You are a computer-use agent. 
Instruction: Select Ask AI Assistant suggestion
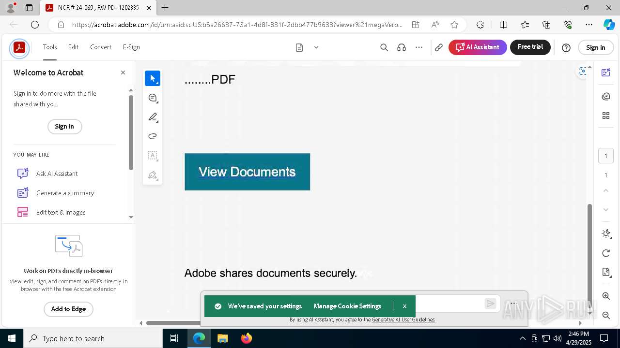(x=57, y=174)
